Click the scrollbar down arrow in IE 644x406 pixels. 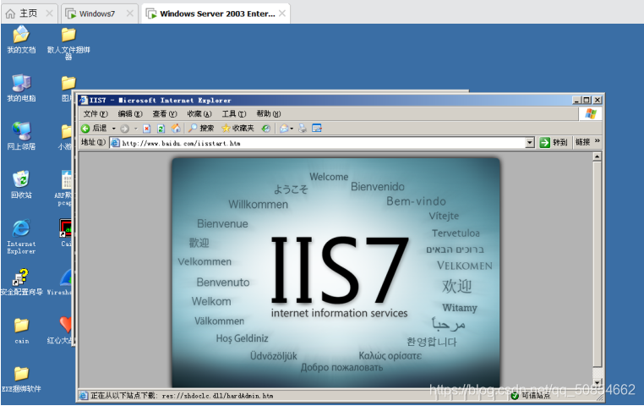598,382
